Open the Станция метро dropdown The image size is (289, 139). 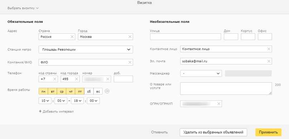pyautogui.click(x=86, y=50)
